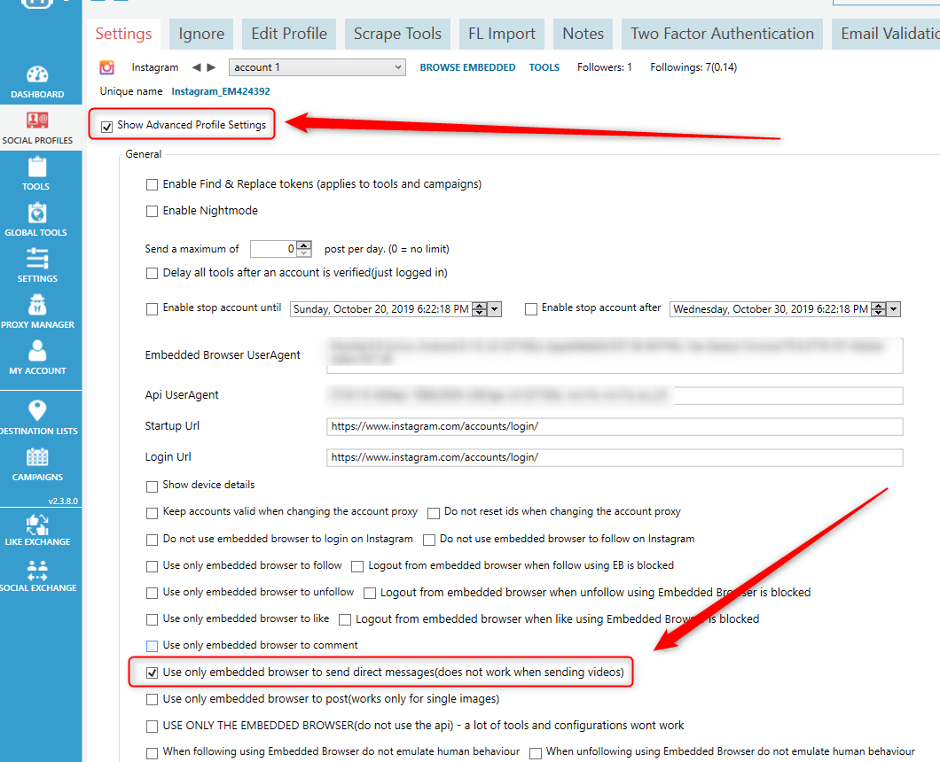Click the TOOLS link near account

(544, 67)
